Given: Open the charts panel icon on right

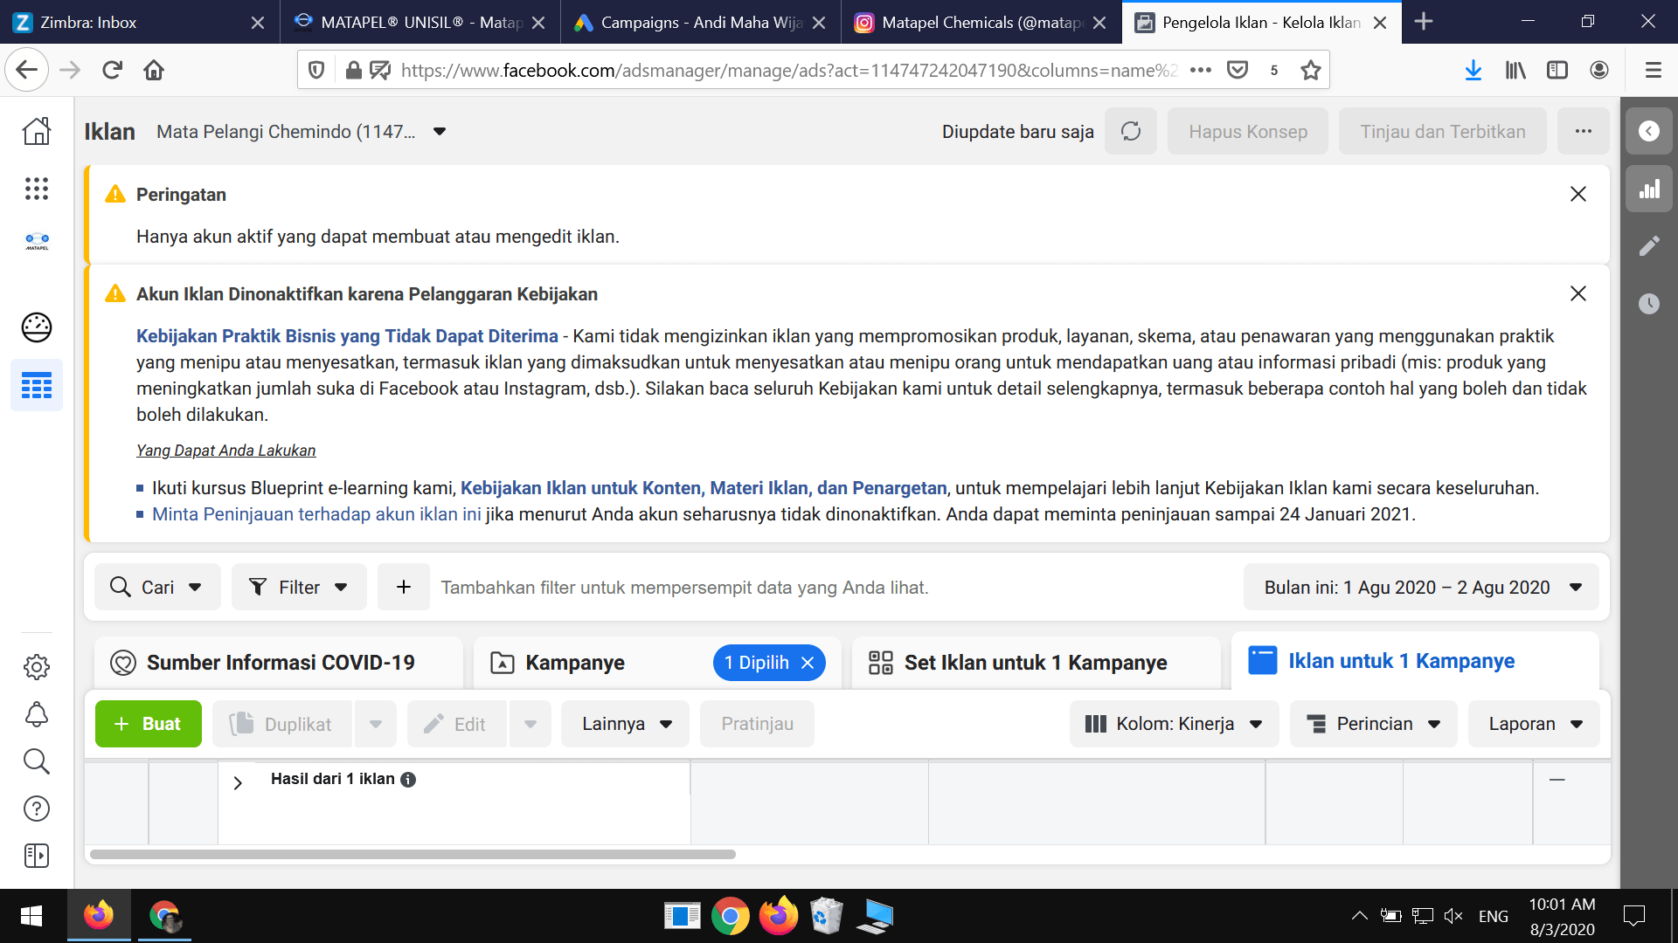Looking at the screenshot, I should [x=1648, y=189].
